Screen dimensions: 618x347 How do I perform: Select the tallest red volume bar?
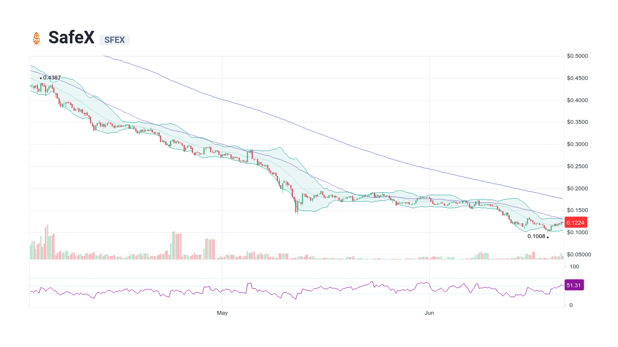(45, 241)
